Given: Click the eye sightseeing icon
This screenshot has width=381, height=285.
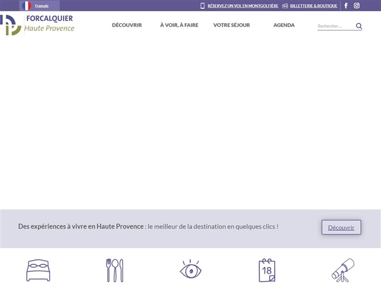Looking at the screenshot, I should pos(190,270).
